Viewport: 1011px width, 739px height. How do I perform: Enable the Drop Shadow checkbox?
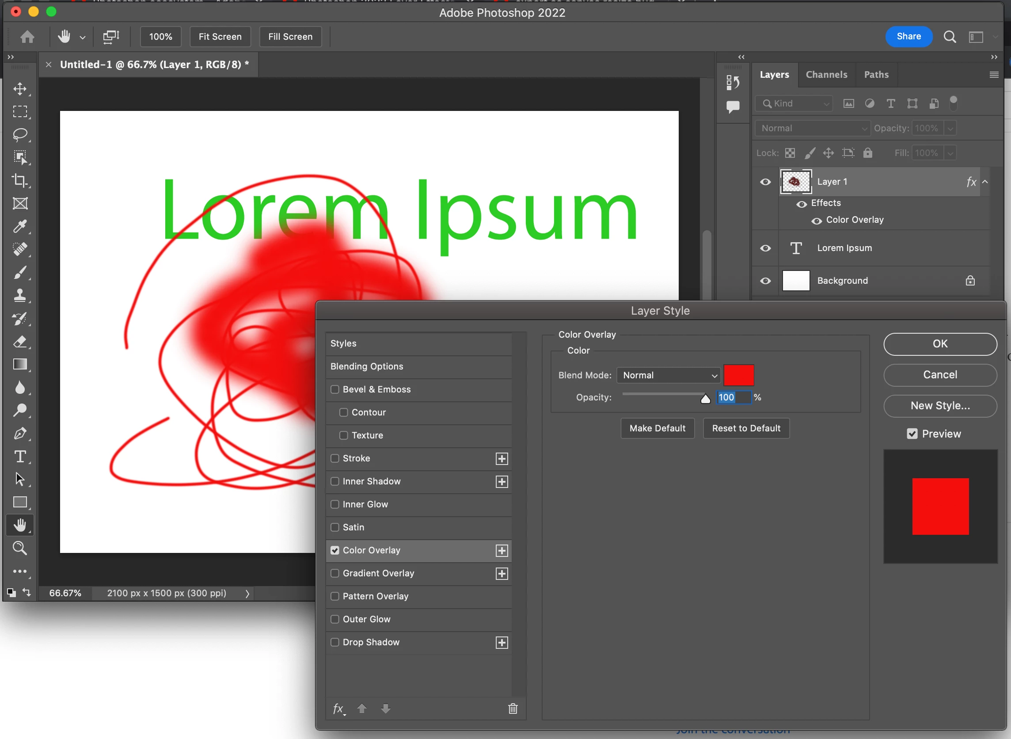coord(335,642)
